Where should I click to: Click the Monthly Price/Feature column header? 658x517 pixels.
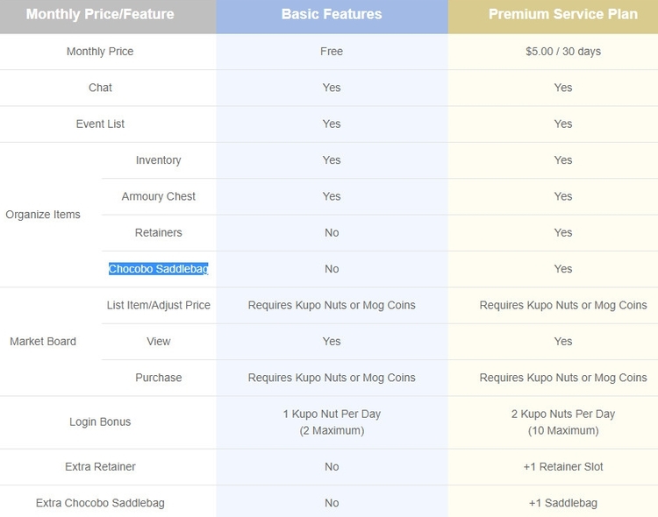(x=100, y=14)
